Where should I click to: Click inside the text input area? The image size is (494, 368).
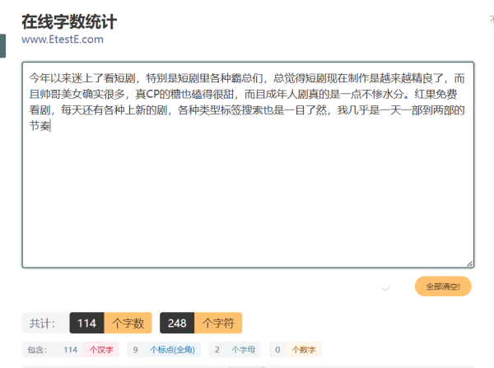pyautogui.click(x=248, y=165)
